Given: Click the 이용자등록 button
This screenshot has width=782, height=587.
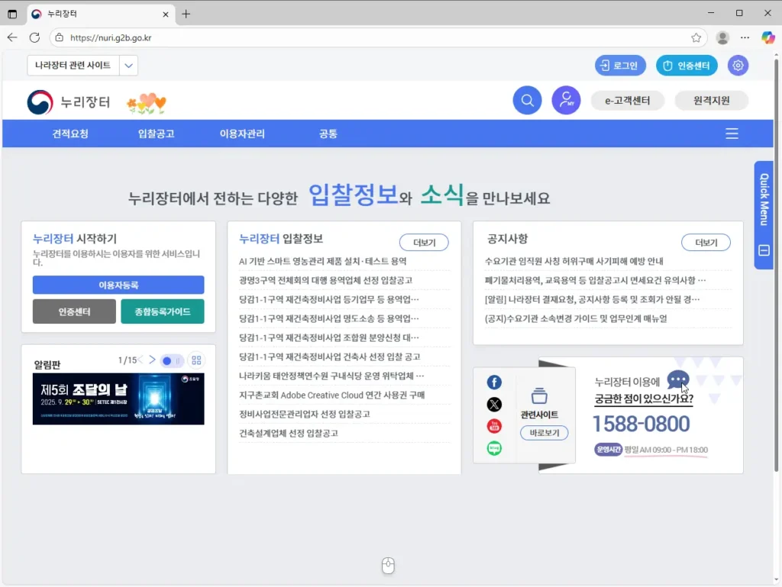Looking at the screenshot, I should tap(118, 285).
